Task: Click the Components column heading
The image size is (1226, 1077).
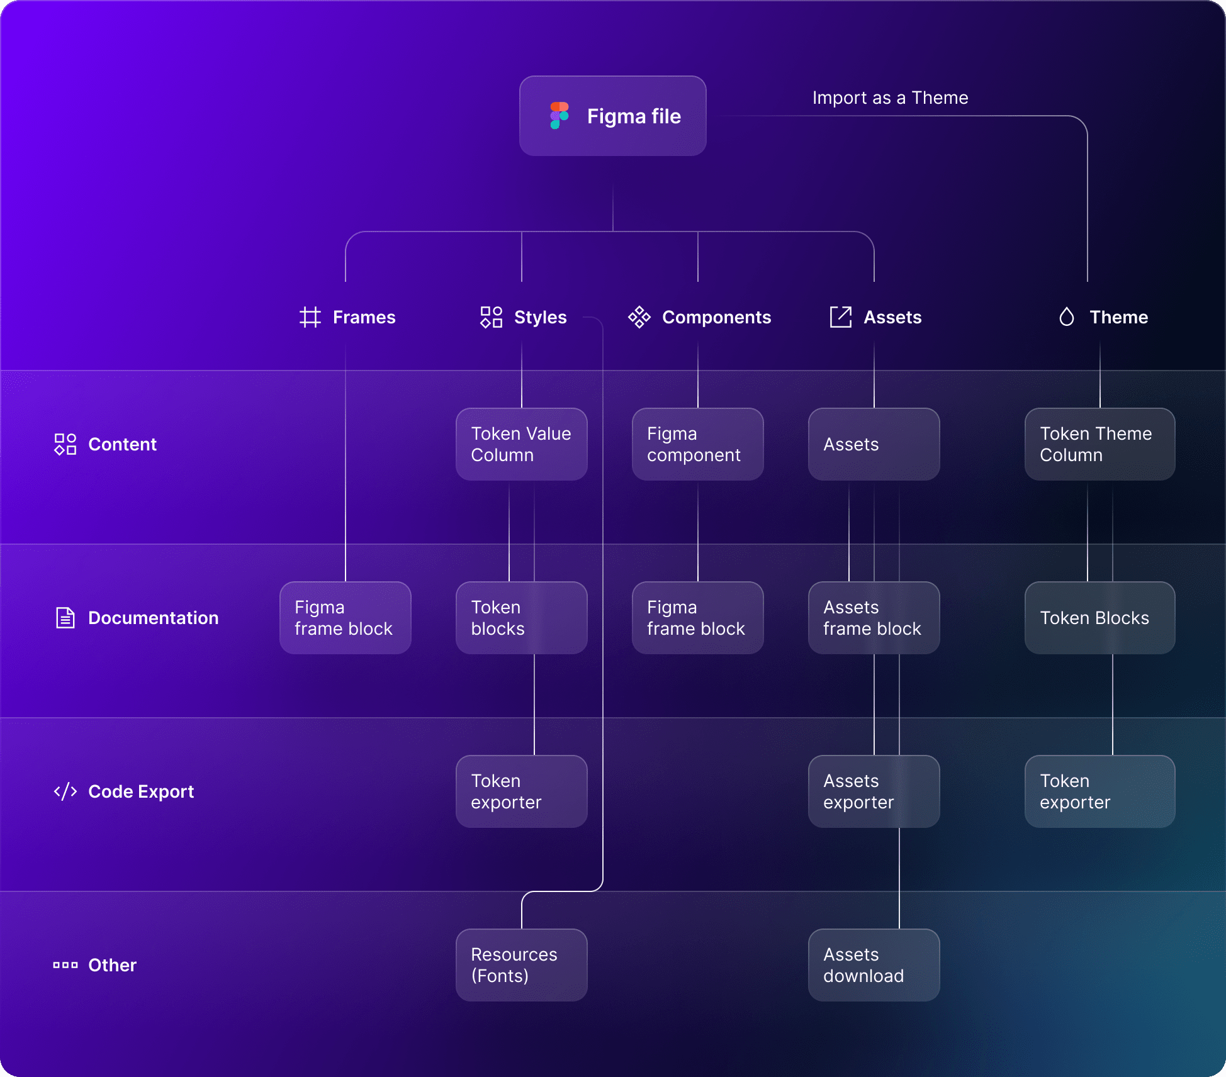Action: click(x=717, y=317)
